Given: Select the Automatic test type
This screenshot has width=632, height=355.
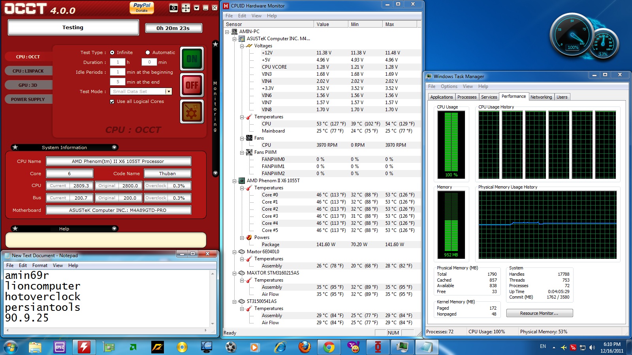Looking at the screenshot, I should 148,52.
